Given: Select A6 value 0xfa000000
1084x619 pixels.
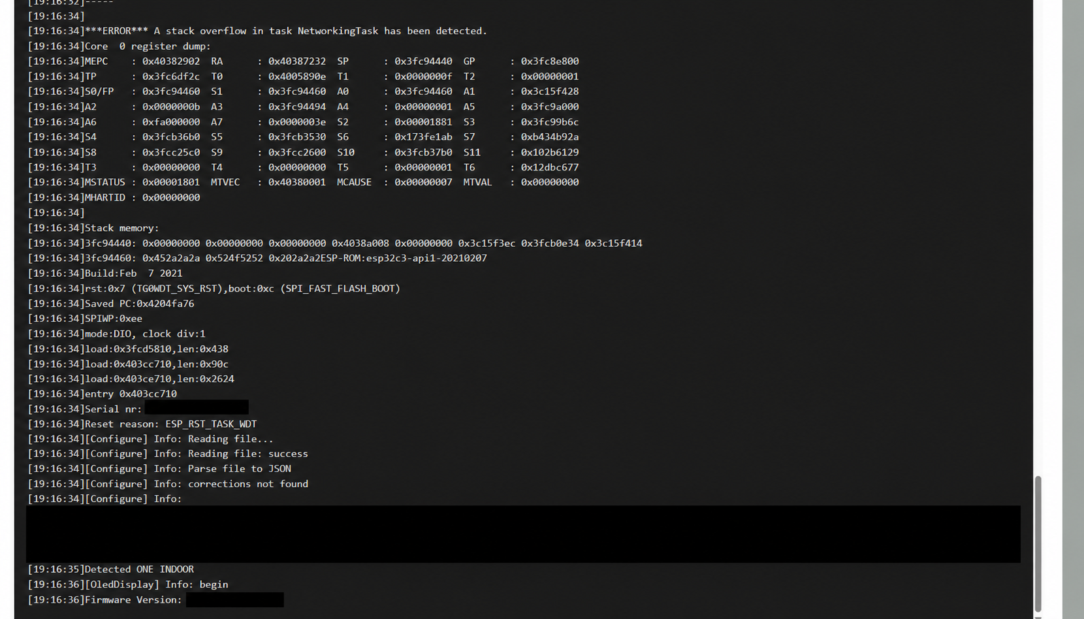Looking at the screenshot, I should tap(171, 122).
